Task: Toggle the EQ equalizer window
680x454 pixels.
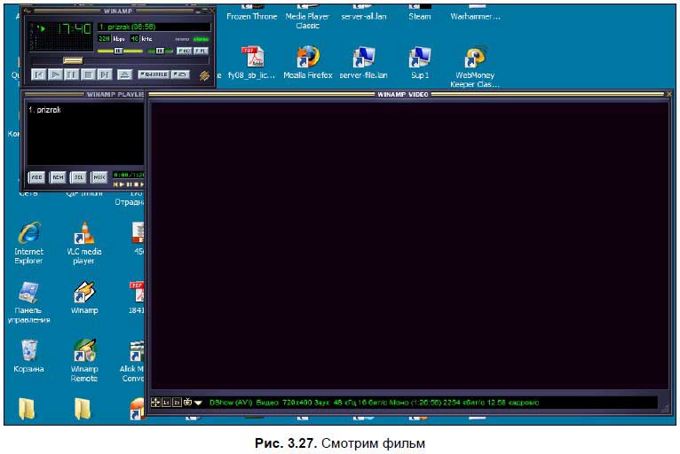Action: (183, 51)
